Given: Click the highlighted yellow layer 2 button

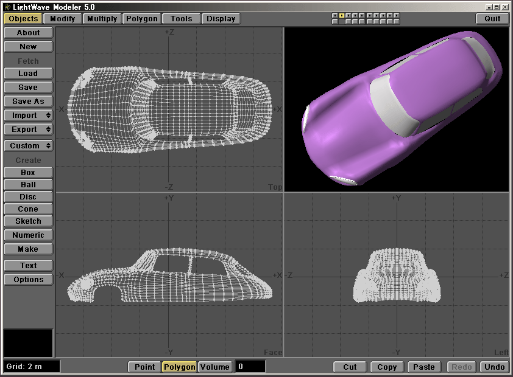Looking at the screenshot, I should pyautogui.click(x=342, y=15).
